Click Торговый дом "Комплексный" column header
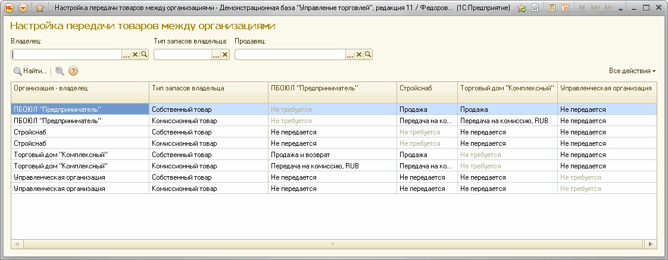This screenshot has height=260, width=668. click(x=507, y=92)
